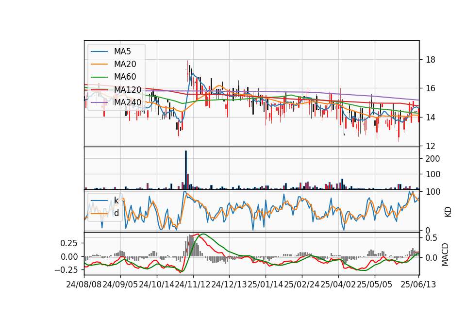Click the 25/01/14 date axis label

[266, 285]
